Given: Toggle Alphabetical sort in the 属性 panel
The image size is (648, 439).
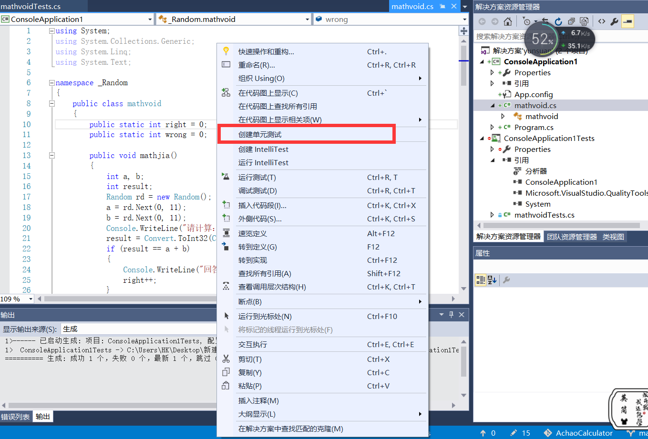Looking at the screenshot, I should 492,280.
